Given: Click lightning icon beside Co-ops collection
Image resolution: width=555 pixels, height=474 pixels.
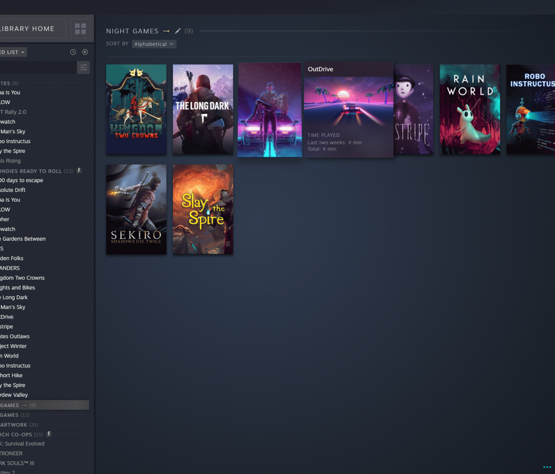Looking at the screenshot, I should tap(49, 434).
